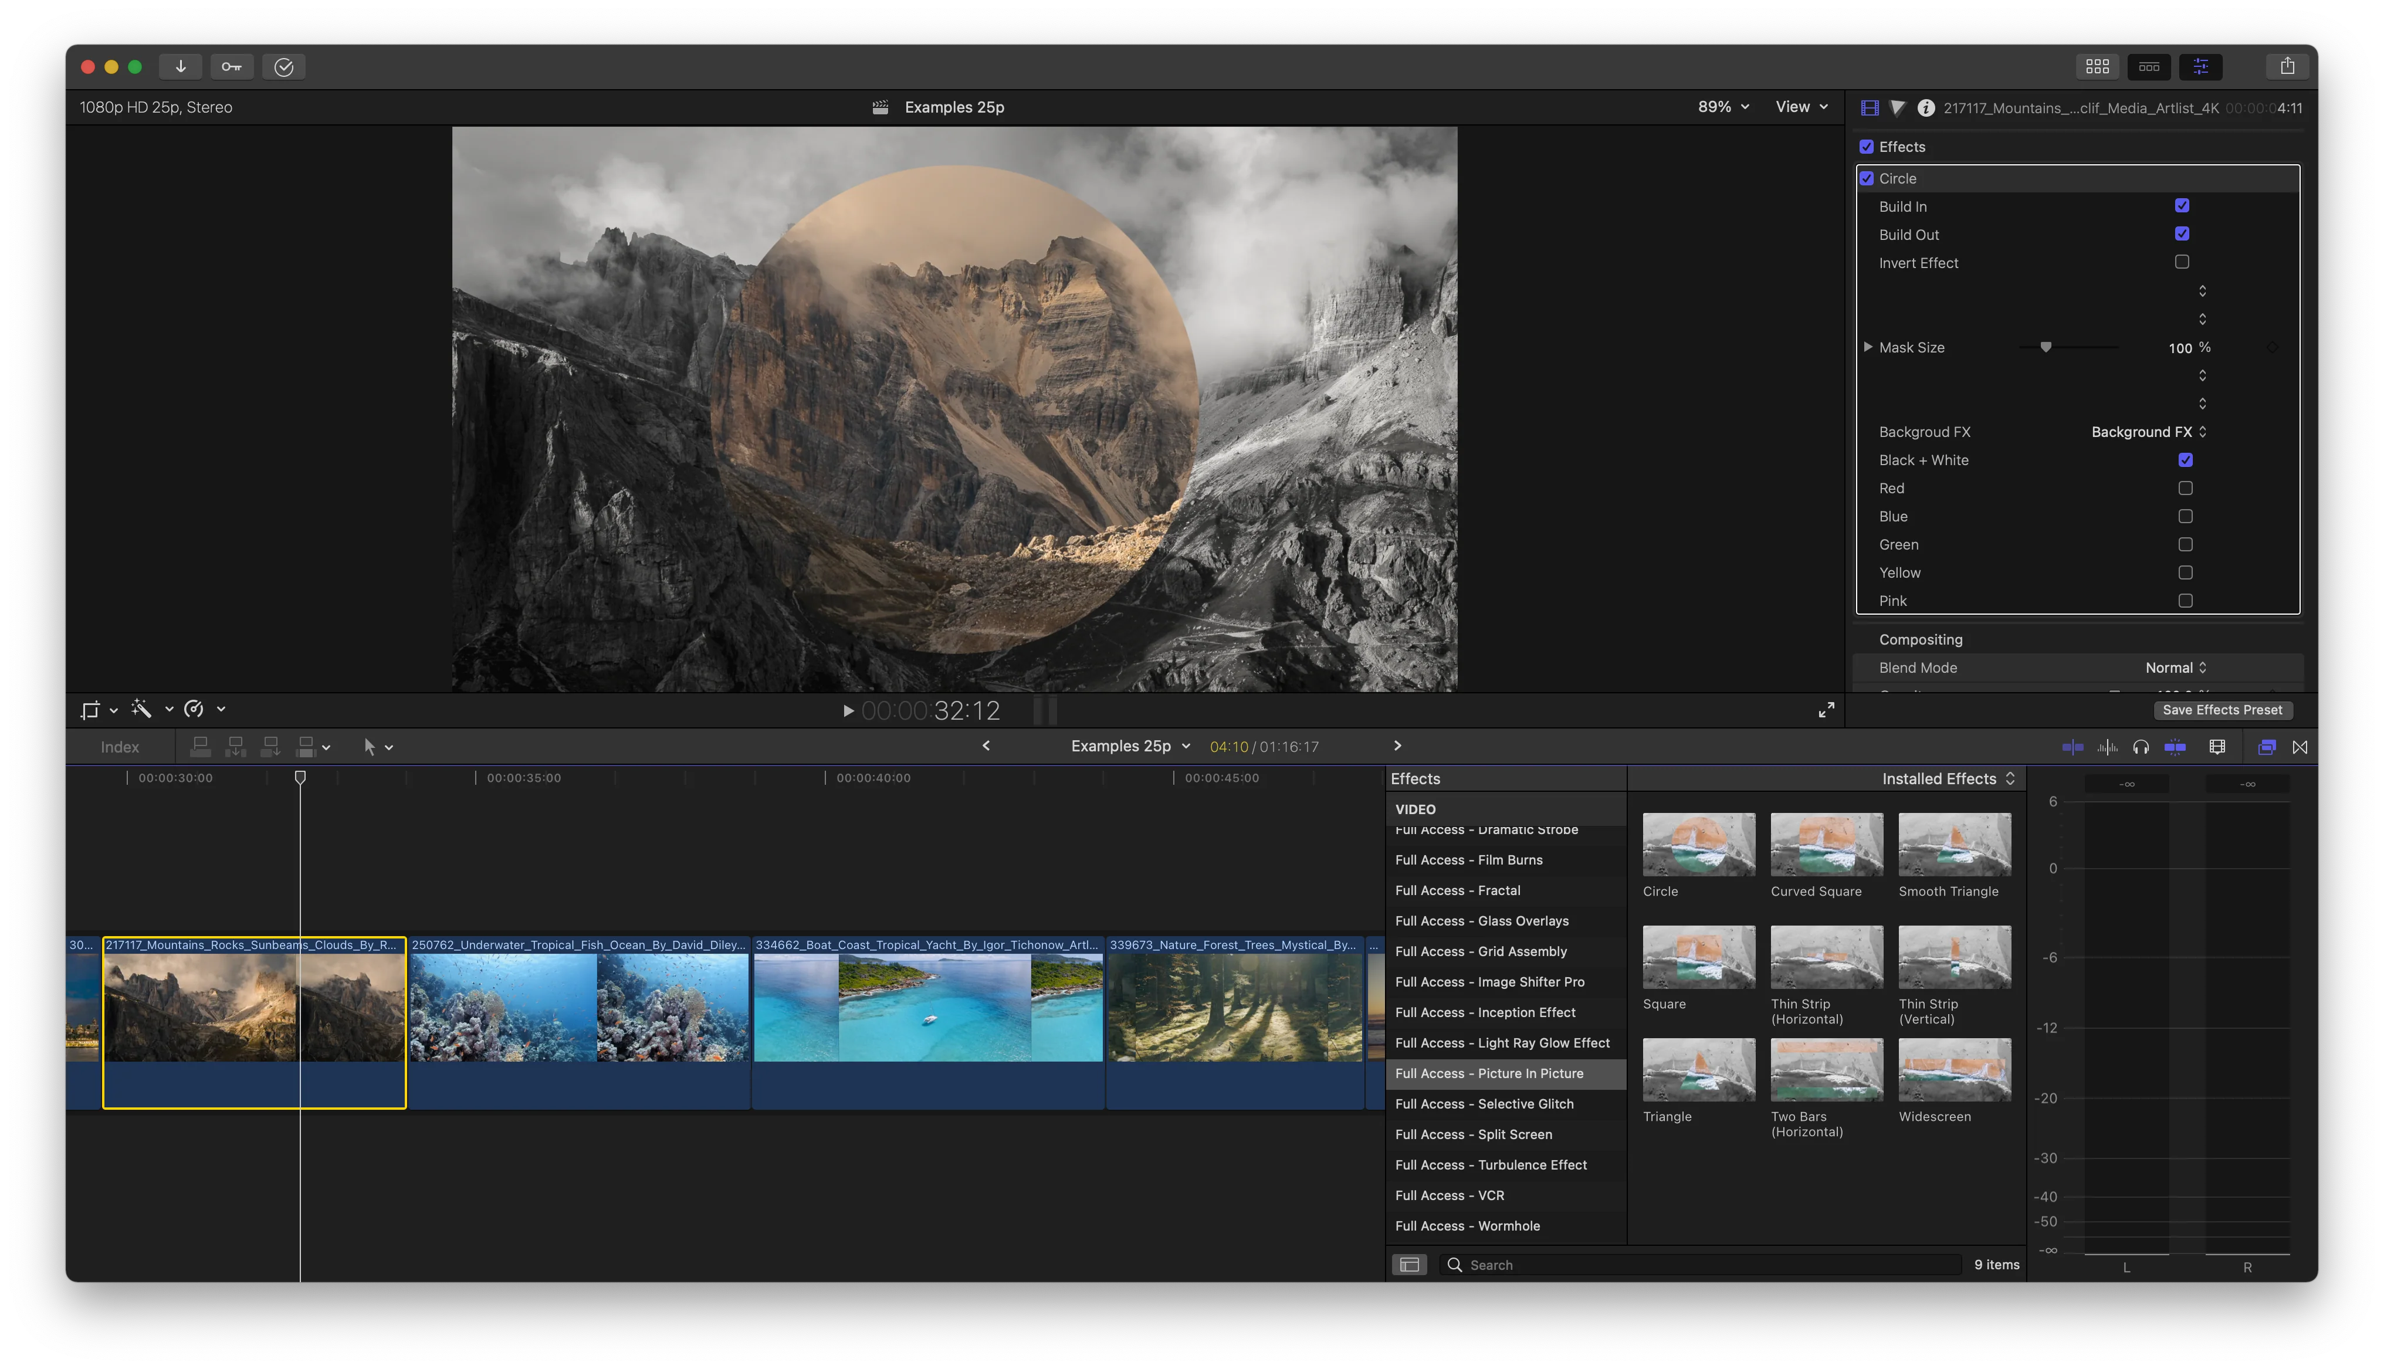Click Append clip edit icon

271,747
